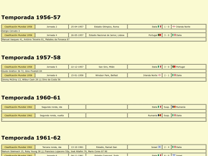Click Italy flag in Segunda ronda, ida row
Screen dimensions: 208x156
(159, 107)
